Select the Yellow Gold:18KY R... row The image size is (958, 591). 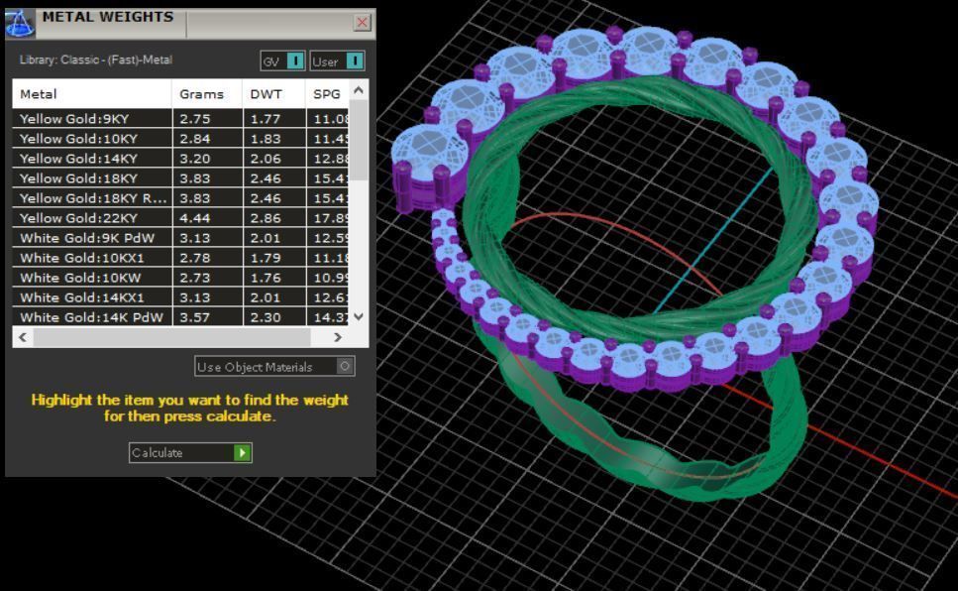click(x=181, y=198)
